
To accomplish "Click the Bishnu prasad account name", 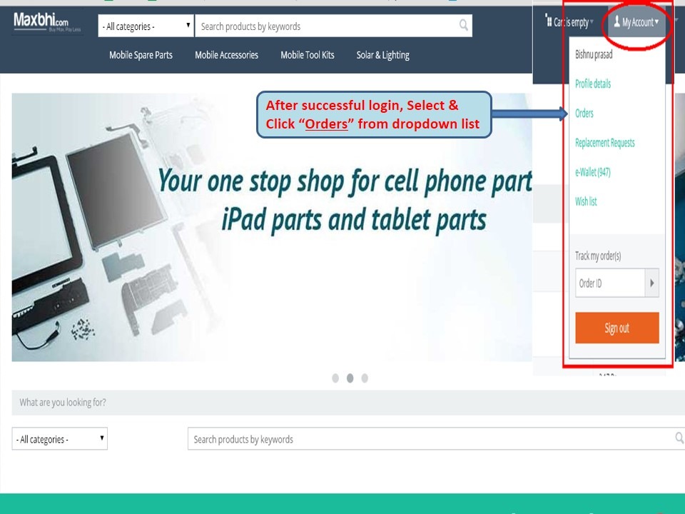I will 594,55.
